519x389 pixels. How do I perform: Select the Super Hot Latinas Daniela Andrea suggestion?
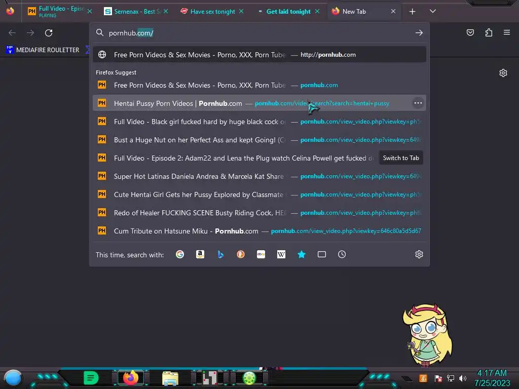click(x=259, y=176)
